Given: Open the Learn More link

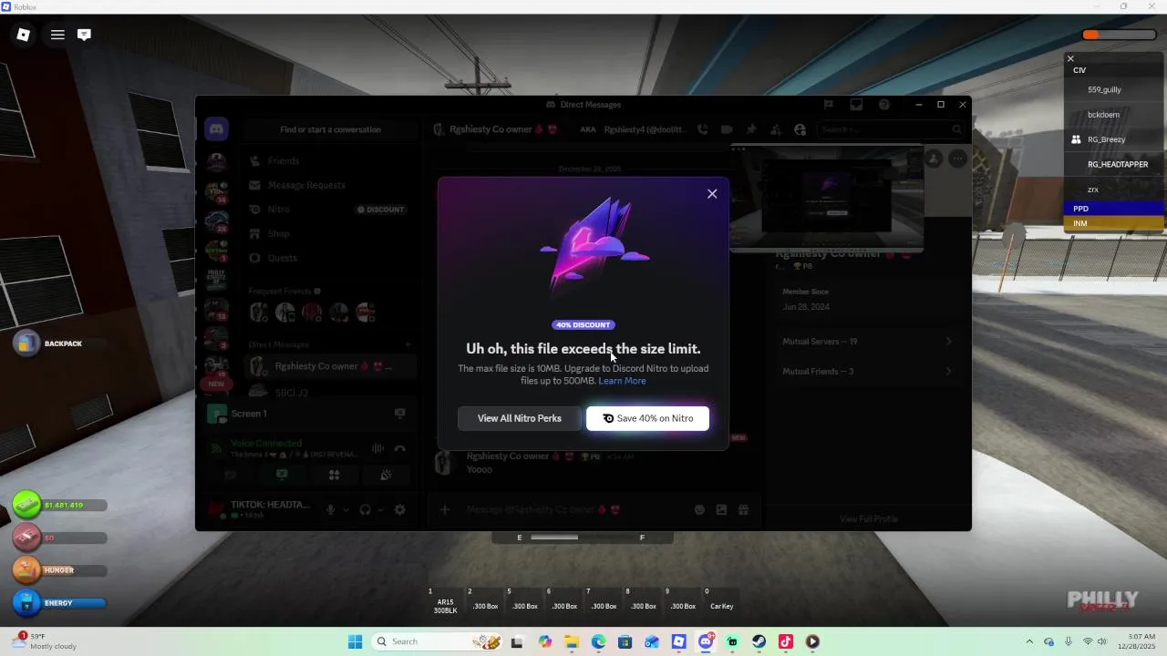Looking at the screenshot, I should [622, 381].
